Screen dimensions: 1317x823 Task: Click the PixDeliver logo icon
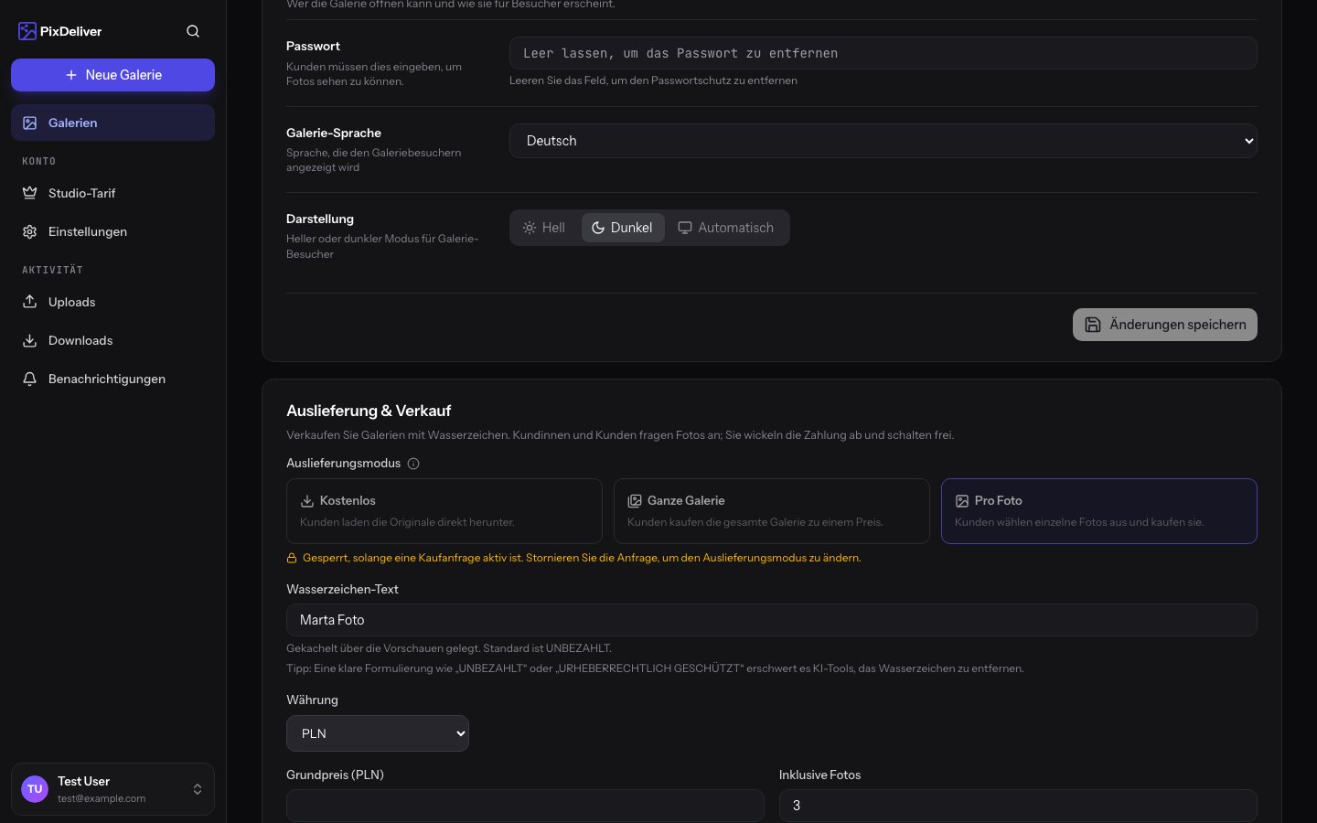pos(27,31)
